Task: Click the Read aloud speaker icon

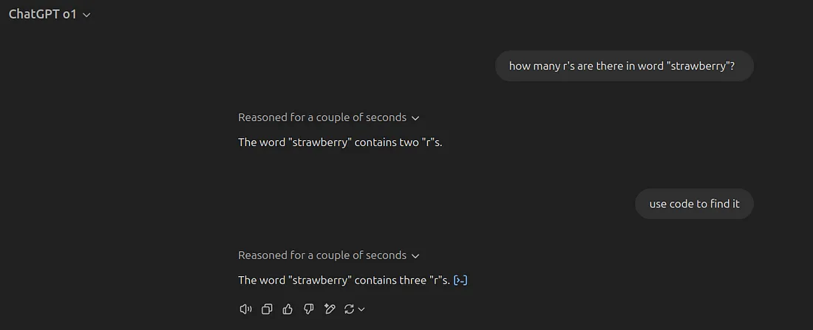Action: [x=246, y=309]
